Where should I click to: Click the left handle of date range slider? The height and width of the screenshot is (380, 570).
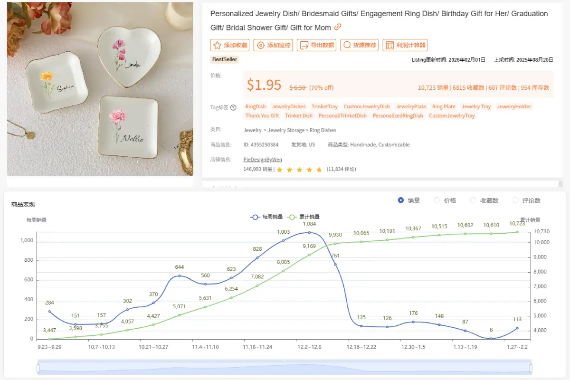(38, 368)
